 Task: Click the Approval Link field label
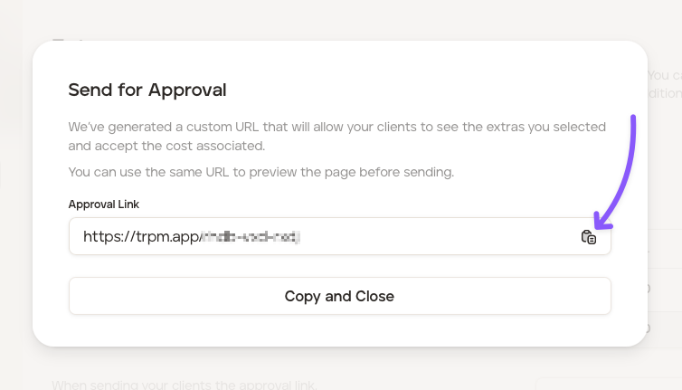104,205
